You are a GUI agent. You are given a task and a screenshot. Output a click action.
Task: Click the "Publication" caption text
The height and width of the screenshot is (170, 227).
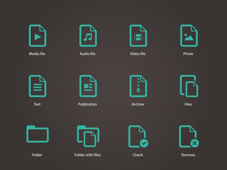click(87, 104)
